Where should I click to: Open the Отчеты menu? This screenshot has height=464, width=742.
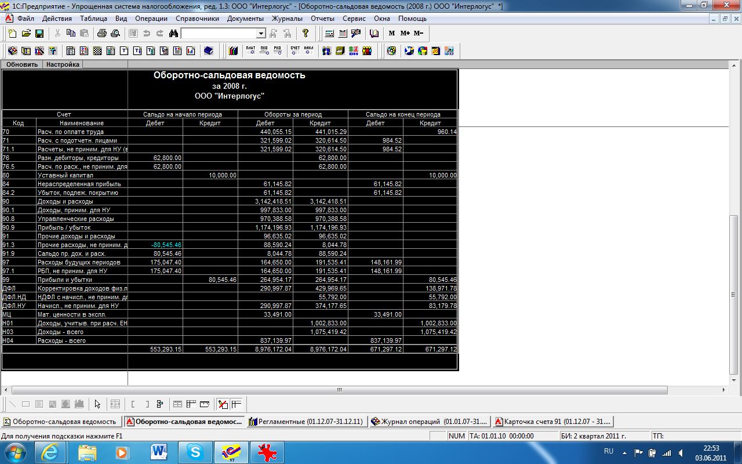coord(322,19)
